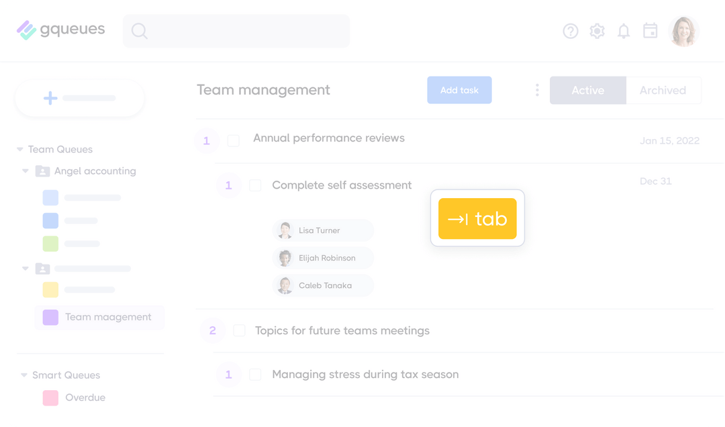Collapse the Team Queues section

click(19, 149)
